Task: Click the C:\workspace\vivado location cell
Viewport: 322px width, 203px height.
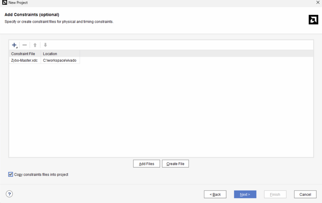Action: (x=60, y=60)
